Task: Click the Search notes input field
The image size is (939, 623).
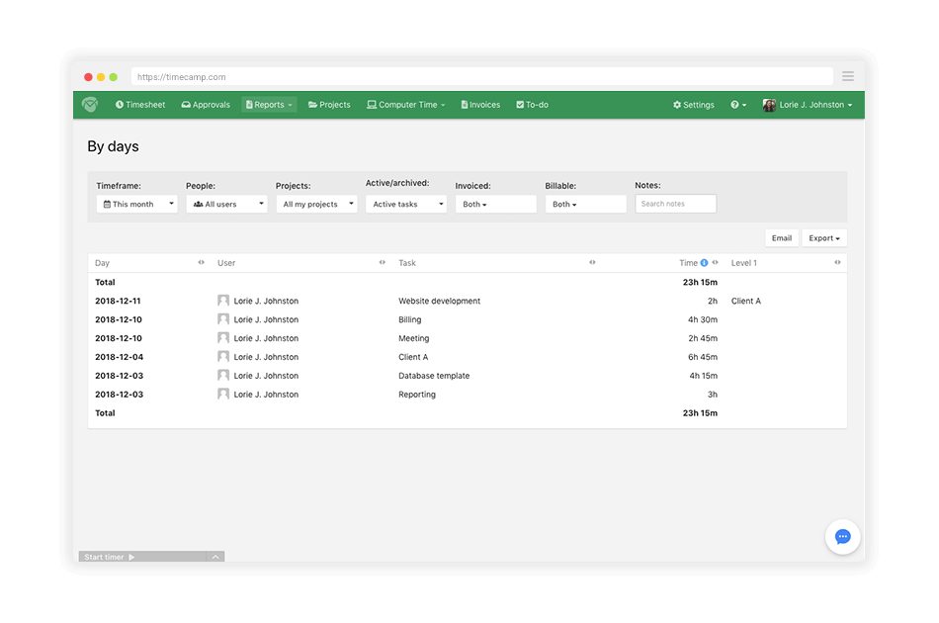Action: (x=675, y=205)
